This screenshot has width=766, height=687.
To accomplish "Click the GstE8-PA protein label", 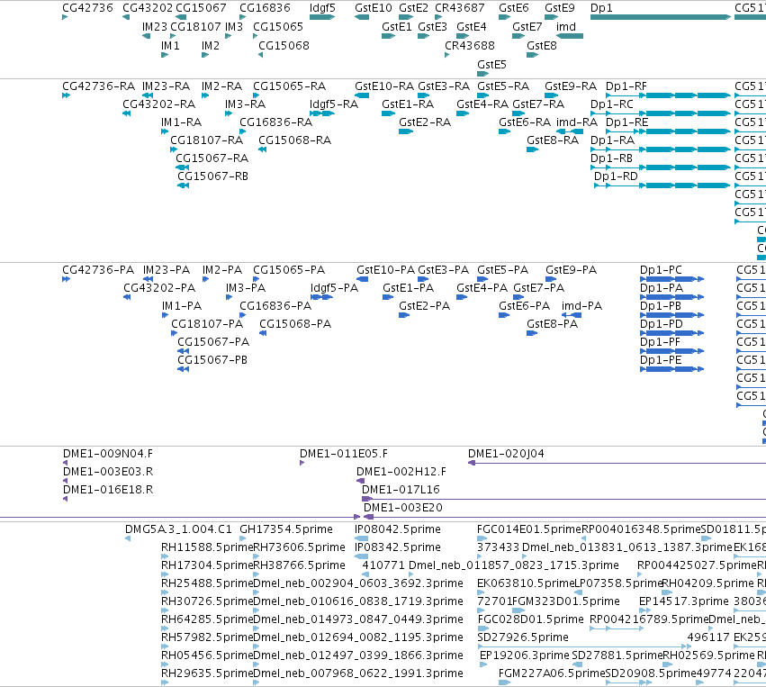I will click(552, 324).
